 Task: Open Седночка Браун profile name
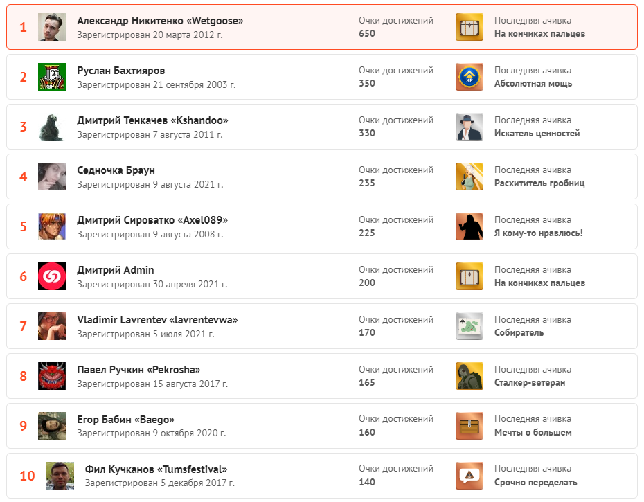pyautogui.click(x=116, y=170)
